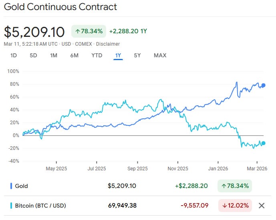The height and width of the screenshot is (220, 276).
Task: Open the 5Y chart view
Action: (137, 55)
